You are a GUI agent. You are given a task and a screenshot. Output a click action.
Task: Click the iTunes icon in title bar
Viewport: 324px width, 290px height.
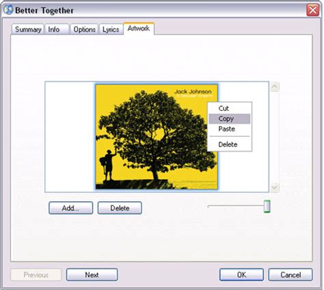pyautogui.click(x=8, y=10)
